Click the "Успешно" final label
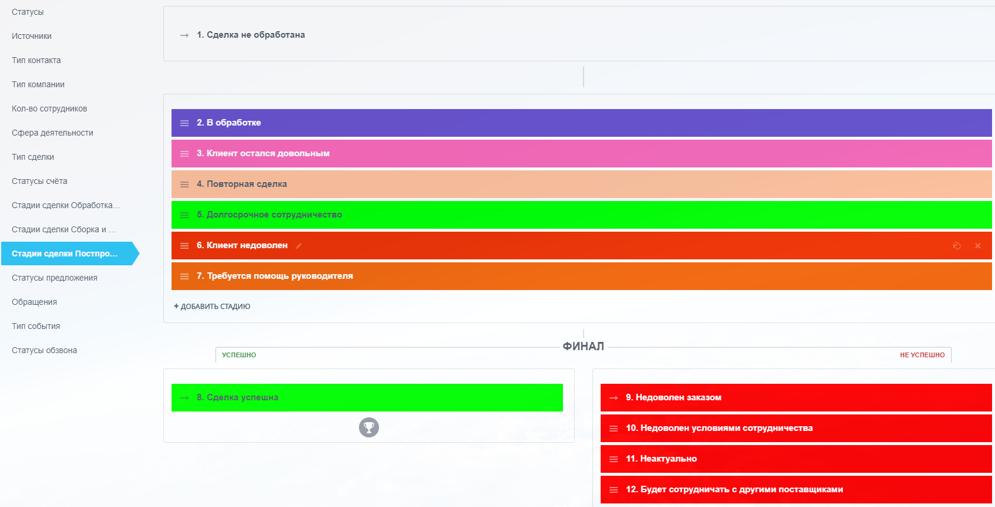The height and width of the screenshot is (507, 995). pos(239,355)
